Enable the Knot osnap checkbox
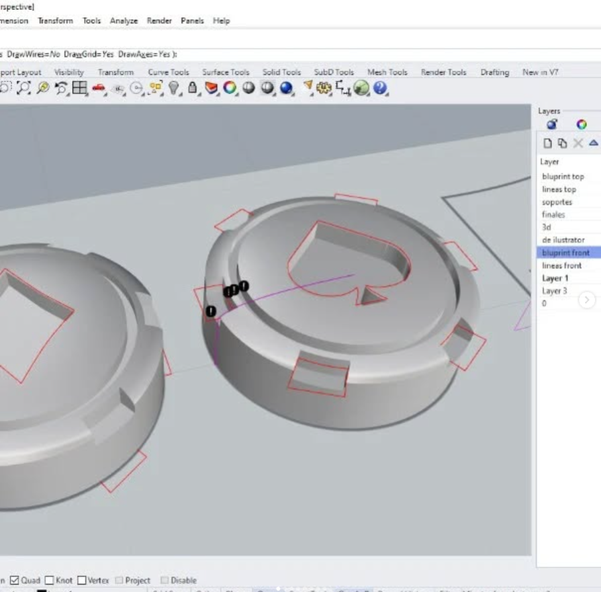This screenshot has width=601, height=592. [x=50, y=580]
